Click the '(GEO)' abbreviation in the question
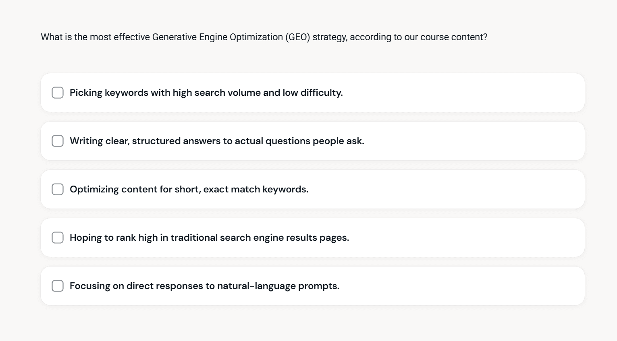This screenshot has width=617, height=341. [x=297, y=37]
